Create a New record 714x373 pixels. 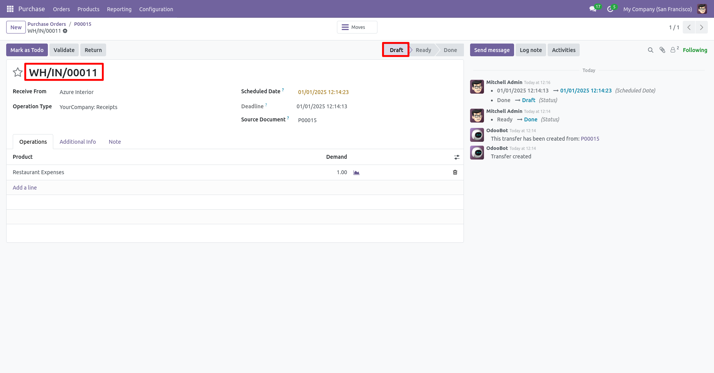click(16, 27)
